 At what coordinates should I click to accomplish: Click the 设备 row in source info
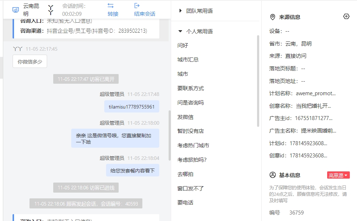point(279,31)
